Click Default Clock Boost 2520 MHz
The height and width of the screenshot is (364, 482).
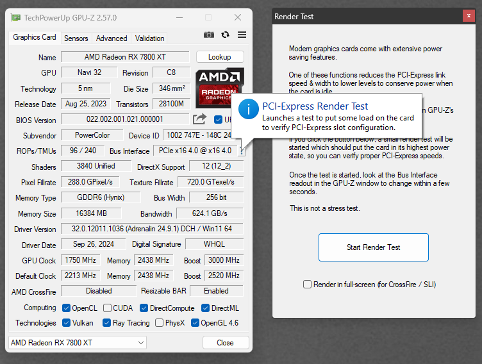coord(224,275)
